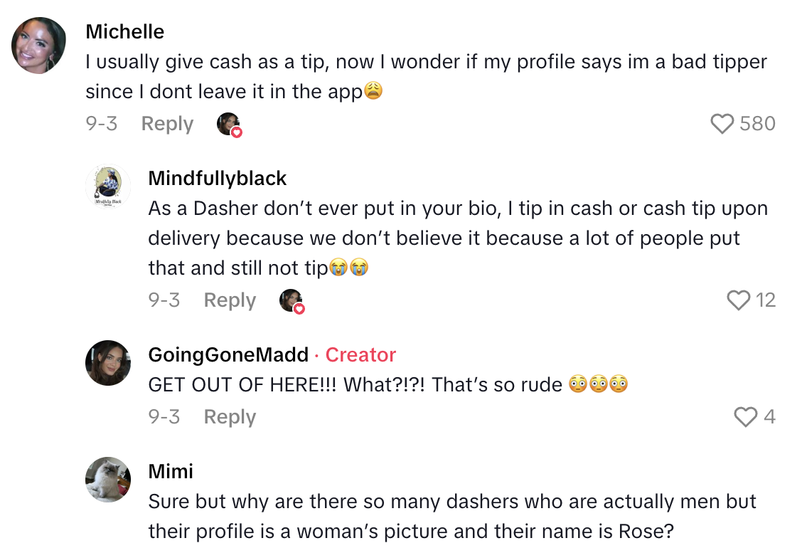This screenshot has width=802, height=548.
Task: Click the Creator label beside GoingGoneMadd
Action: pos(360,355)
